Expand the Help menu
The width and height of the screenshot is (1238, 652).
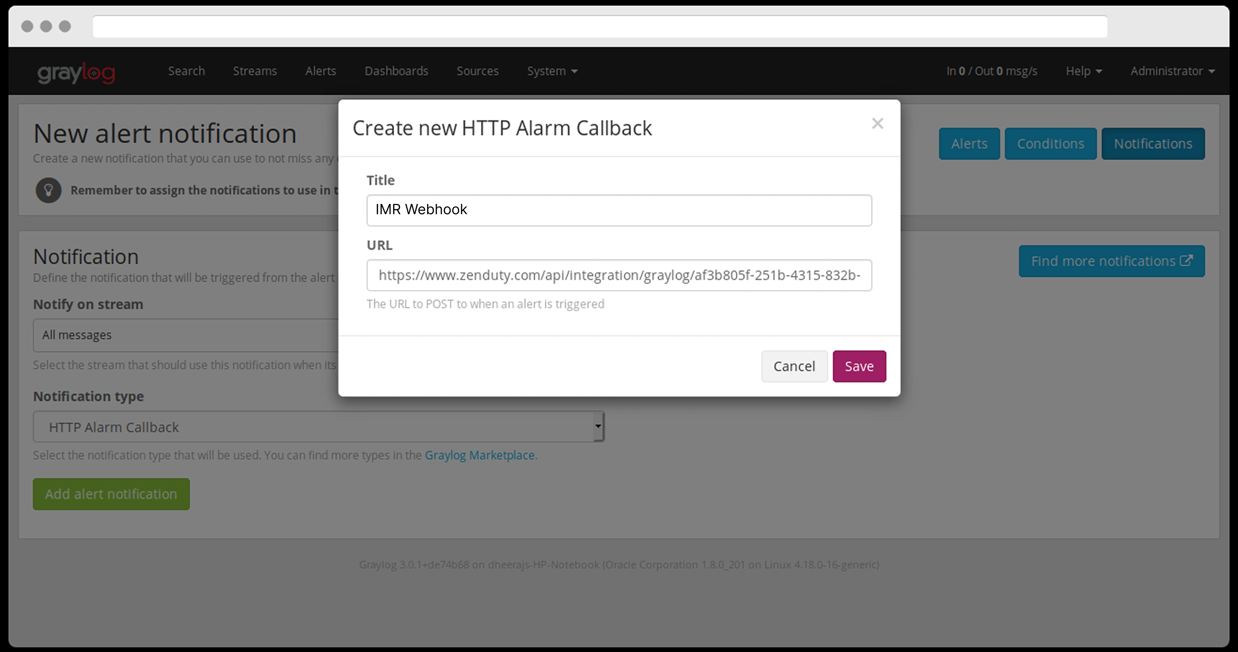pos(1083,71)
